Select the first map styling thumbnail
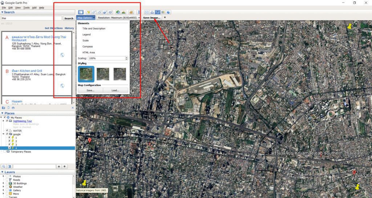Viewport: 372px width, 198px height. click(86, 74)
